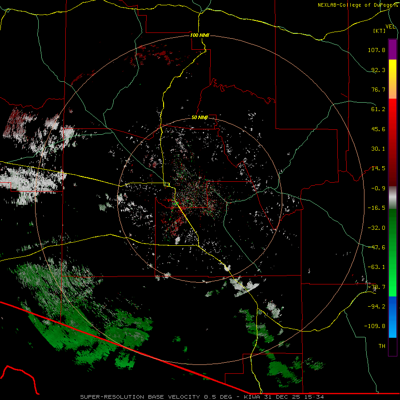The image size is (400, 400).
Task: Click the -32.0 velocity scale label
Action: point(376,228)
